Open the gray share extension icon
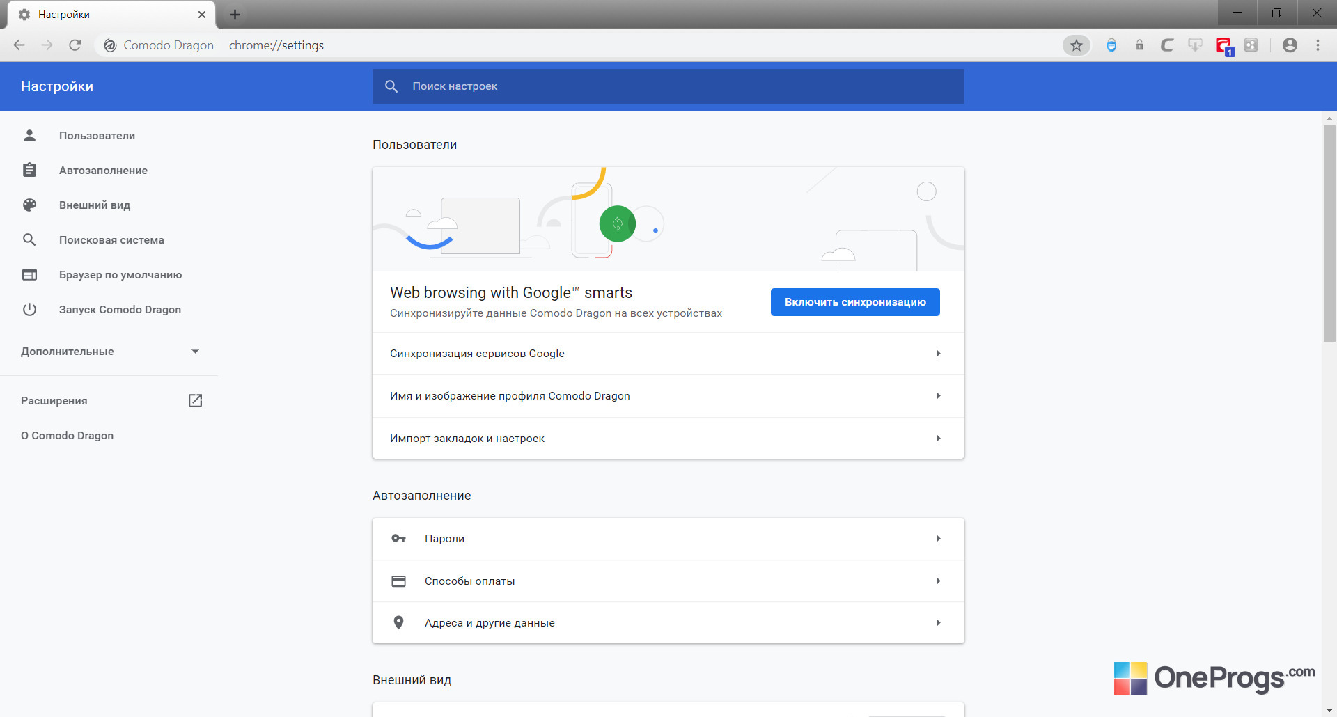This screenshot has width=1337, height=717. (1251, 45)
